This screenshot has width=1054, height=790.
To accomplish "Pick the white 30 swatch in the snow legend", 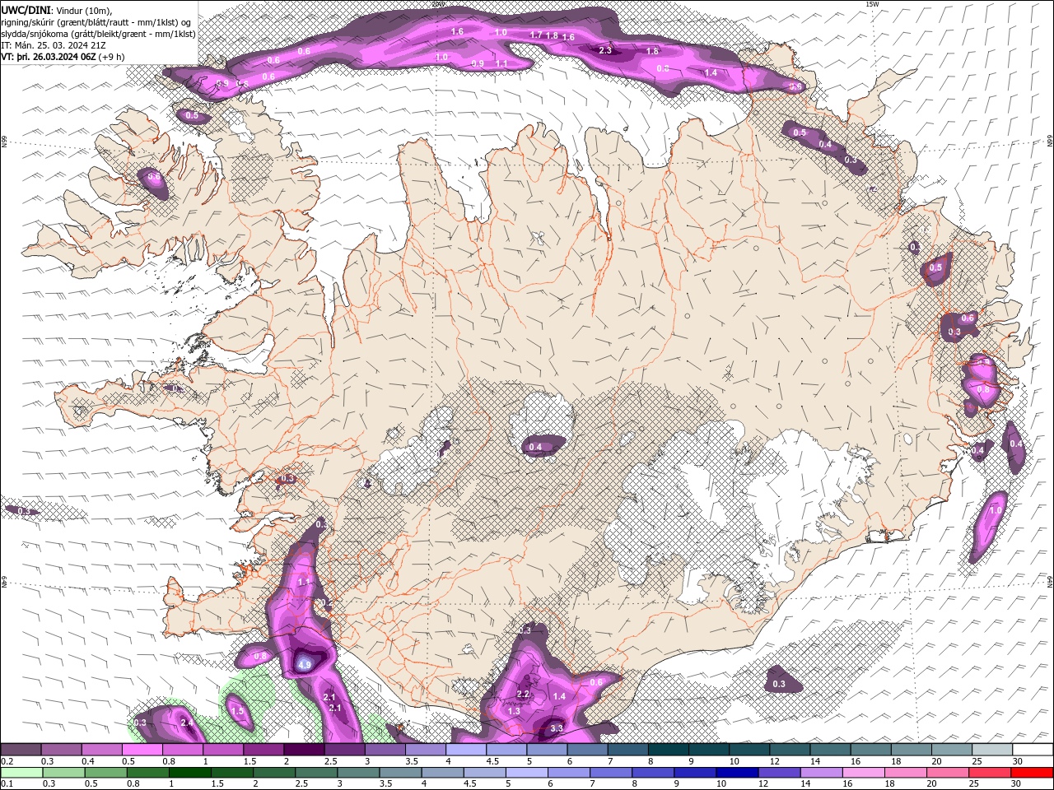I will 1033,749.
